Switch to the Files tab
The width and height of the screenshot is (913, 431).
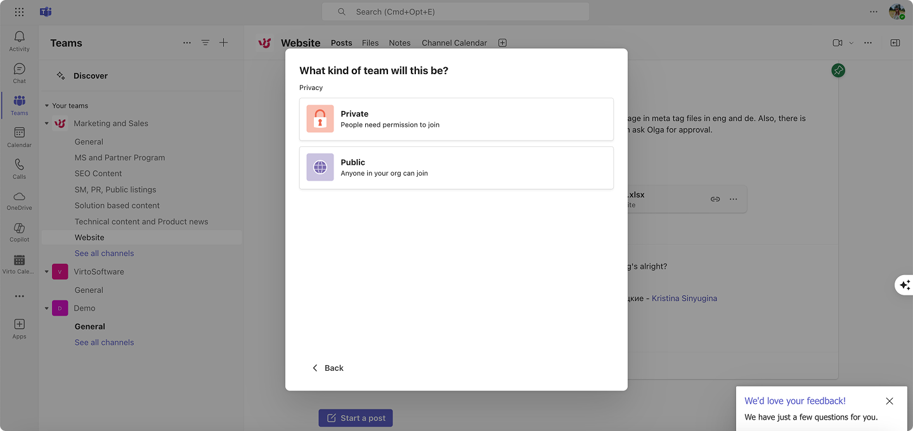click(x=370, y=43)
